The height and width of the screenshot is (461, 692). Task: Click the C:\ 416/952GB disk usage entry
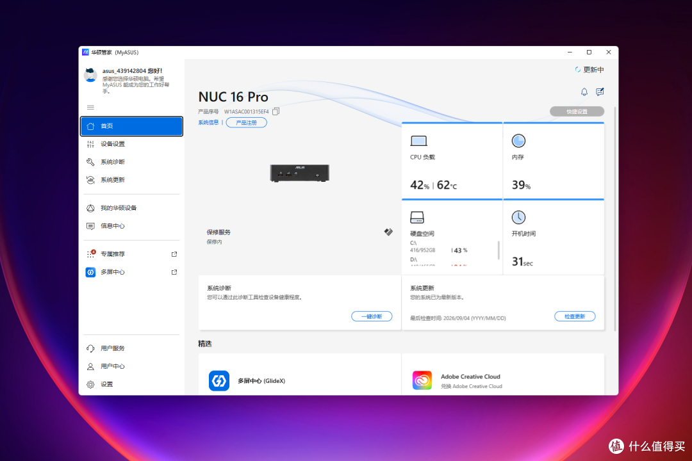tap(438, 247)
